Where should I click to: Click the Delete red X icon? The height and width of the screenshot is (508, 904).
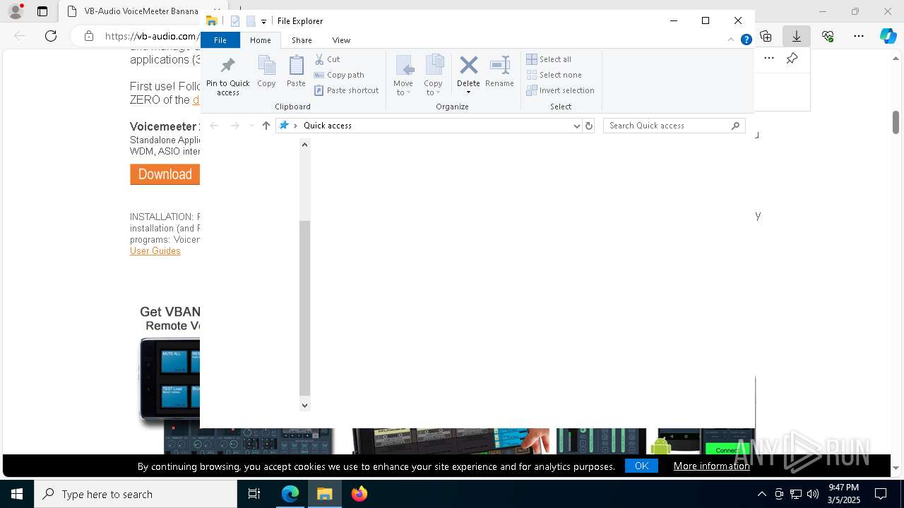(468, 66)
